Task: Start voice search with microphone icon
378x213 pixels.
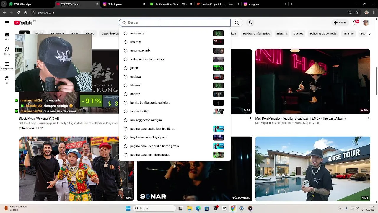Action: (250, 23)
